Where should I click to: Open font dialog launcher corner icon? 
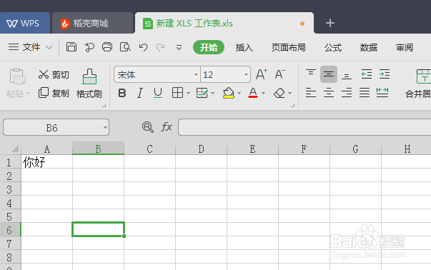292,105
